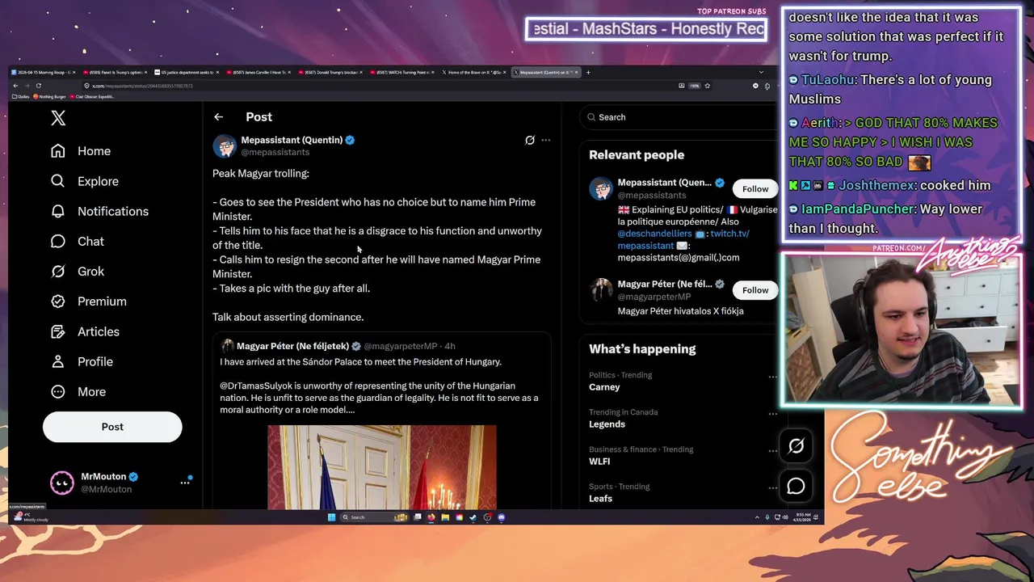Open quoted Magyar Péter post text
The height and width of the screenshot is (582, 1034).
[x=379, y=386]
